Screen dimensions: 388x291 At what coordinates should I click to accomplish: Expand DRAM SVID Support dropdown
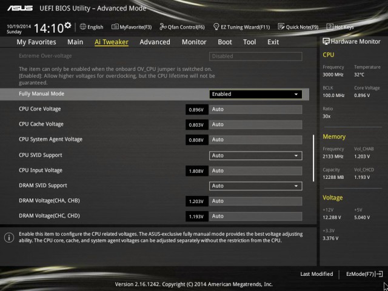coord(256,186)
